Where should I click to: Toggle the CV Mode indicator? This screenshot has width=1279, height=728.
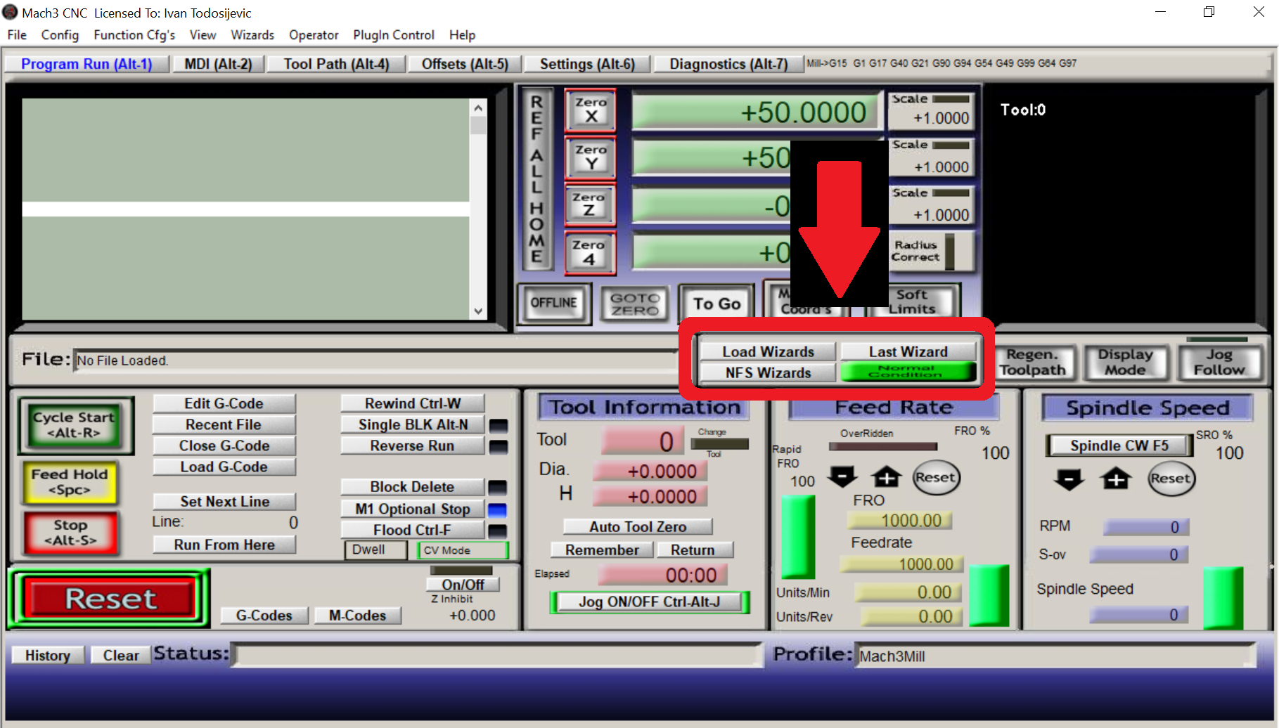(463, 550)
